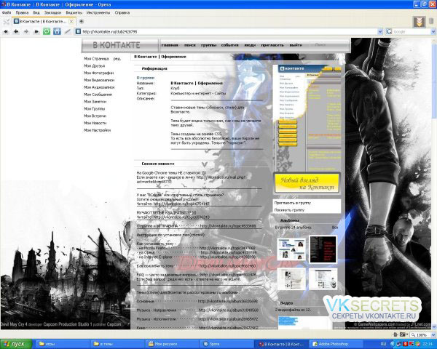Open the Home page button
This screenshot has width=437, height=349.
click(57, 31)
